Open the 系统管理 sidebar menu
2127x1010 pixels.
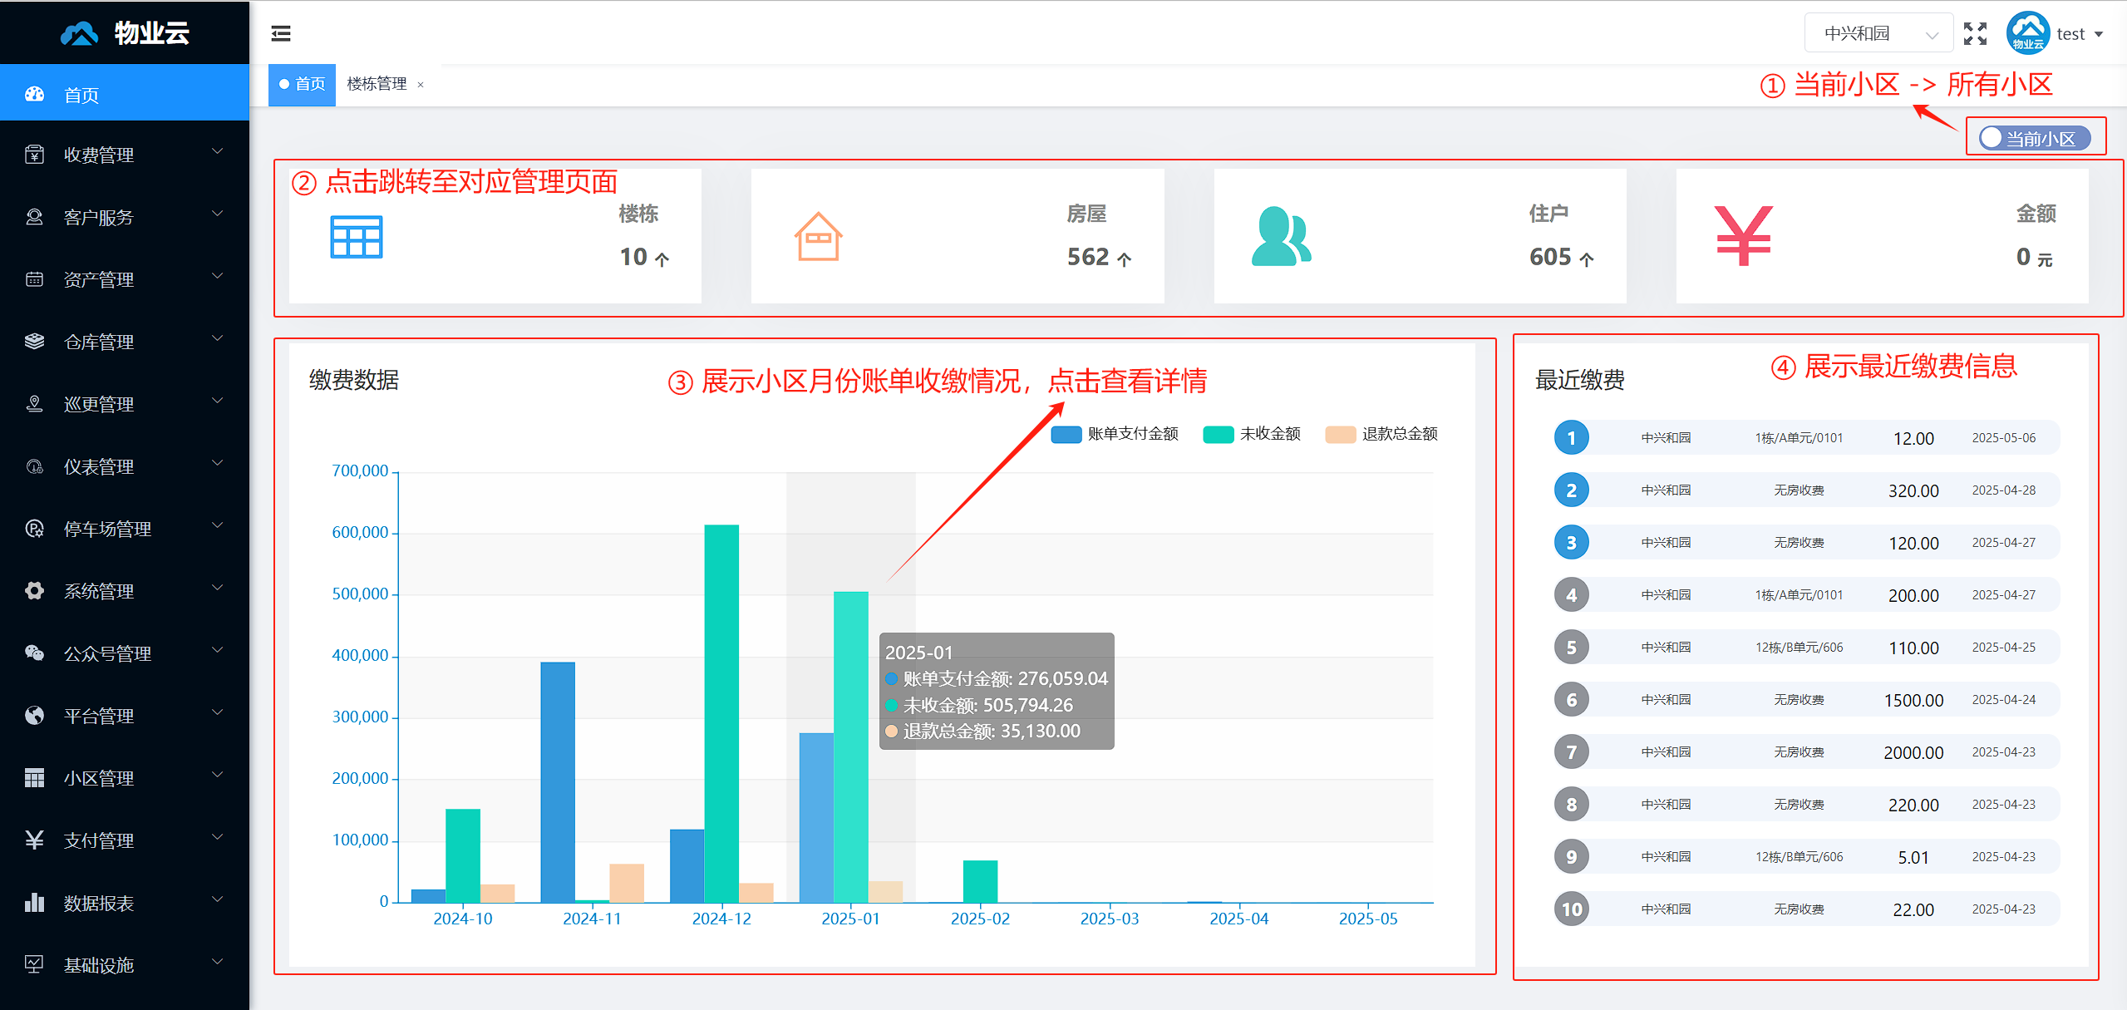[125, 591]
